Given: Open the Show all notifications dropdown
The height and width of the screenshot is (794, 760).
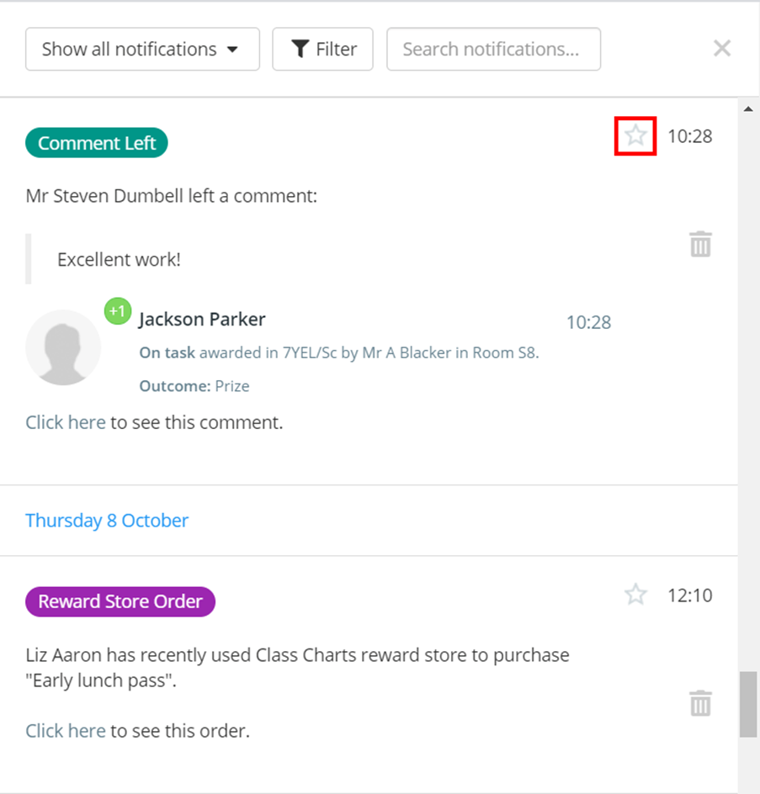Looking at the screenshot, I should [141, 49].
